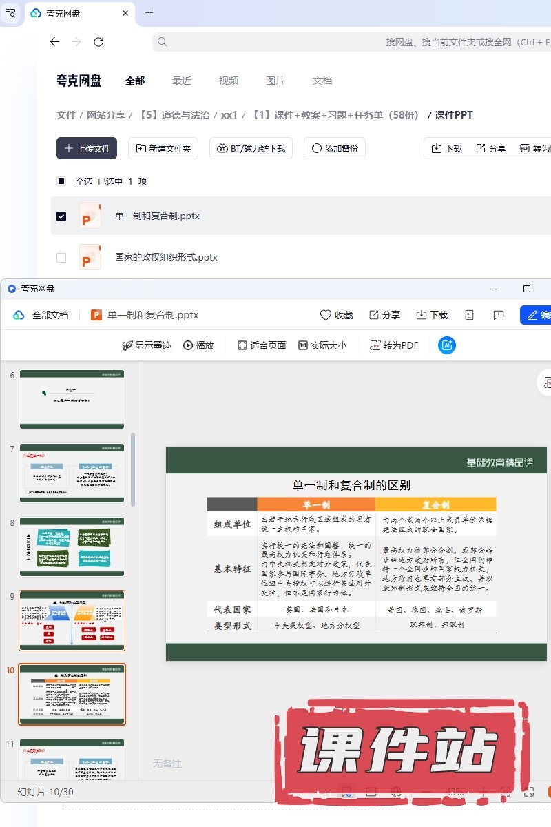
Task: Add file to favorites with 收藏
Action: pos(336,315)
